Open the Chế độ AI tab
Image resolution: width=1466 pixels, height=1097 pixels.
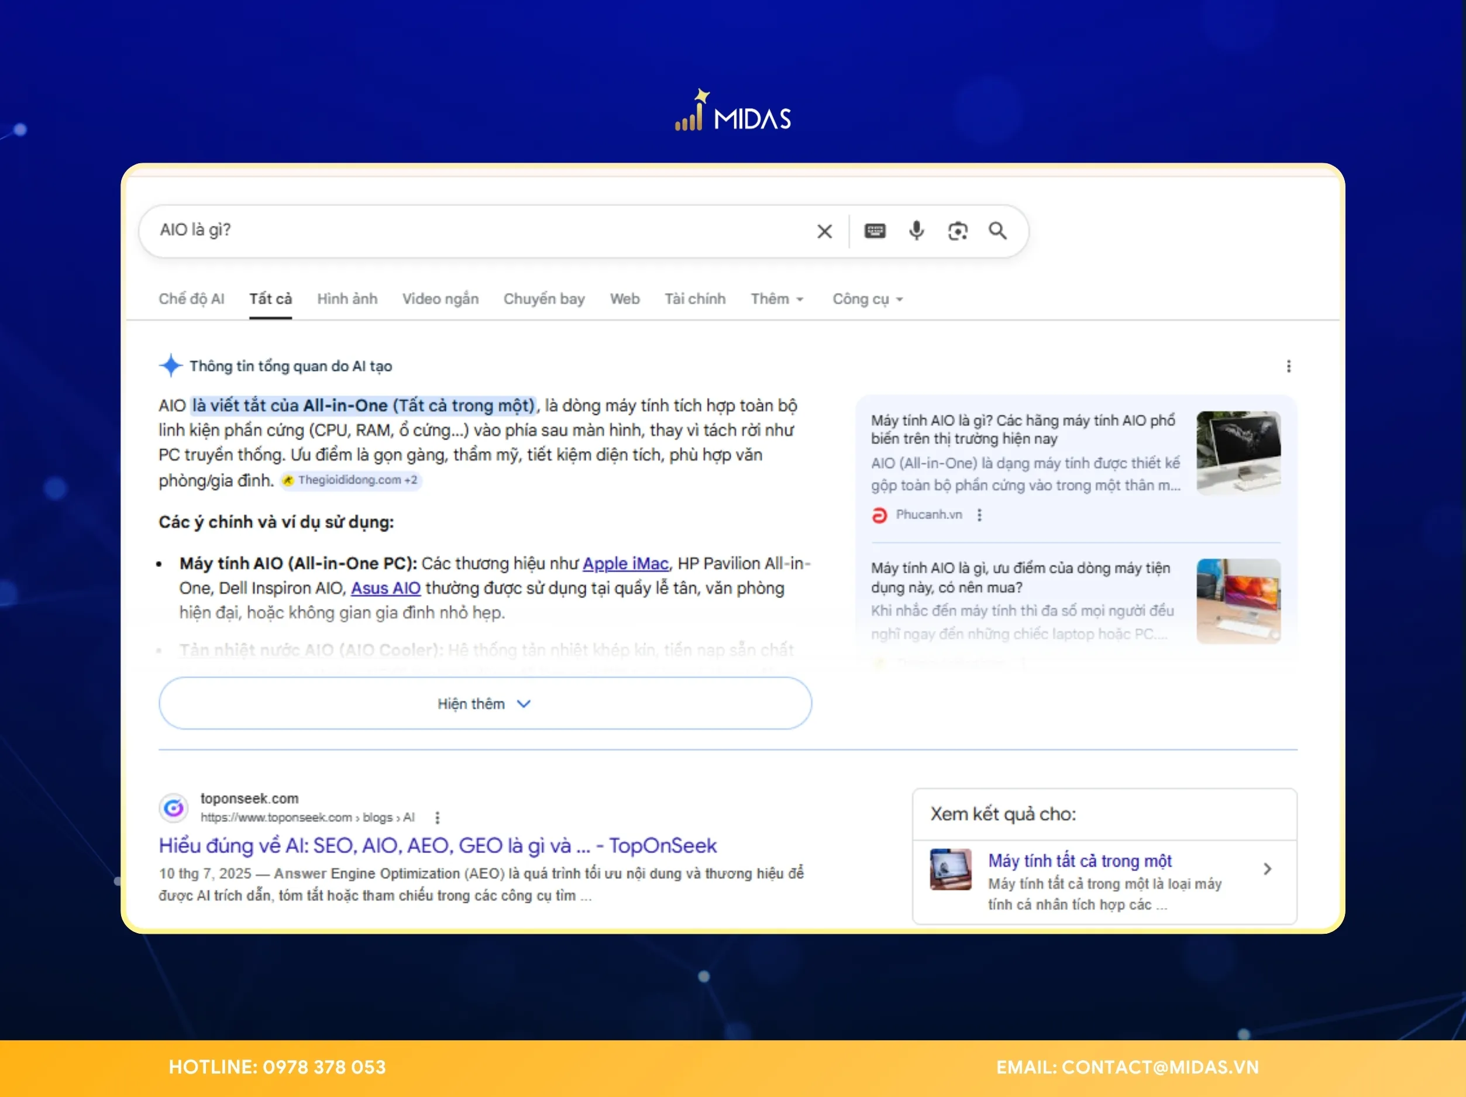pos(191,298)
